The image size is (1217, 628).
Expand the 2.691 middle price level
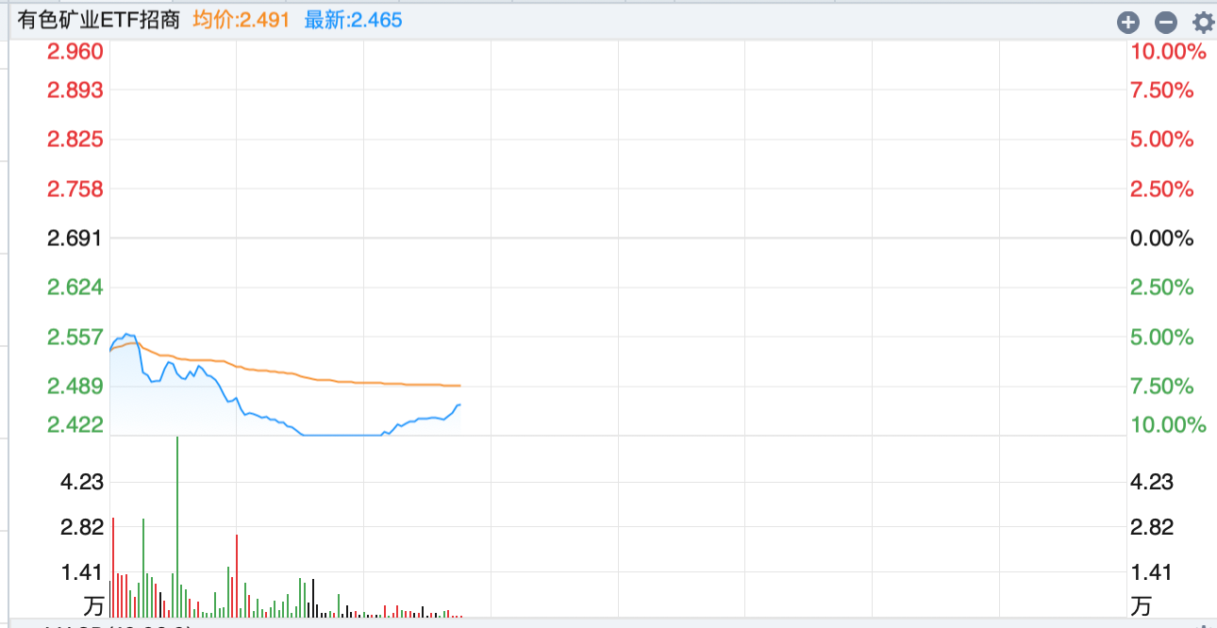pyautogui.click(x=75, y=238)
